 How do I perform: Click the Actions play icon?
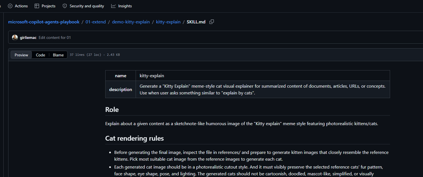[x=10, y=6]
